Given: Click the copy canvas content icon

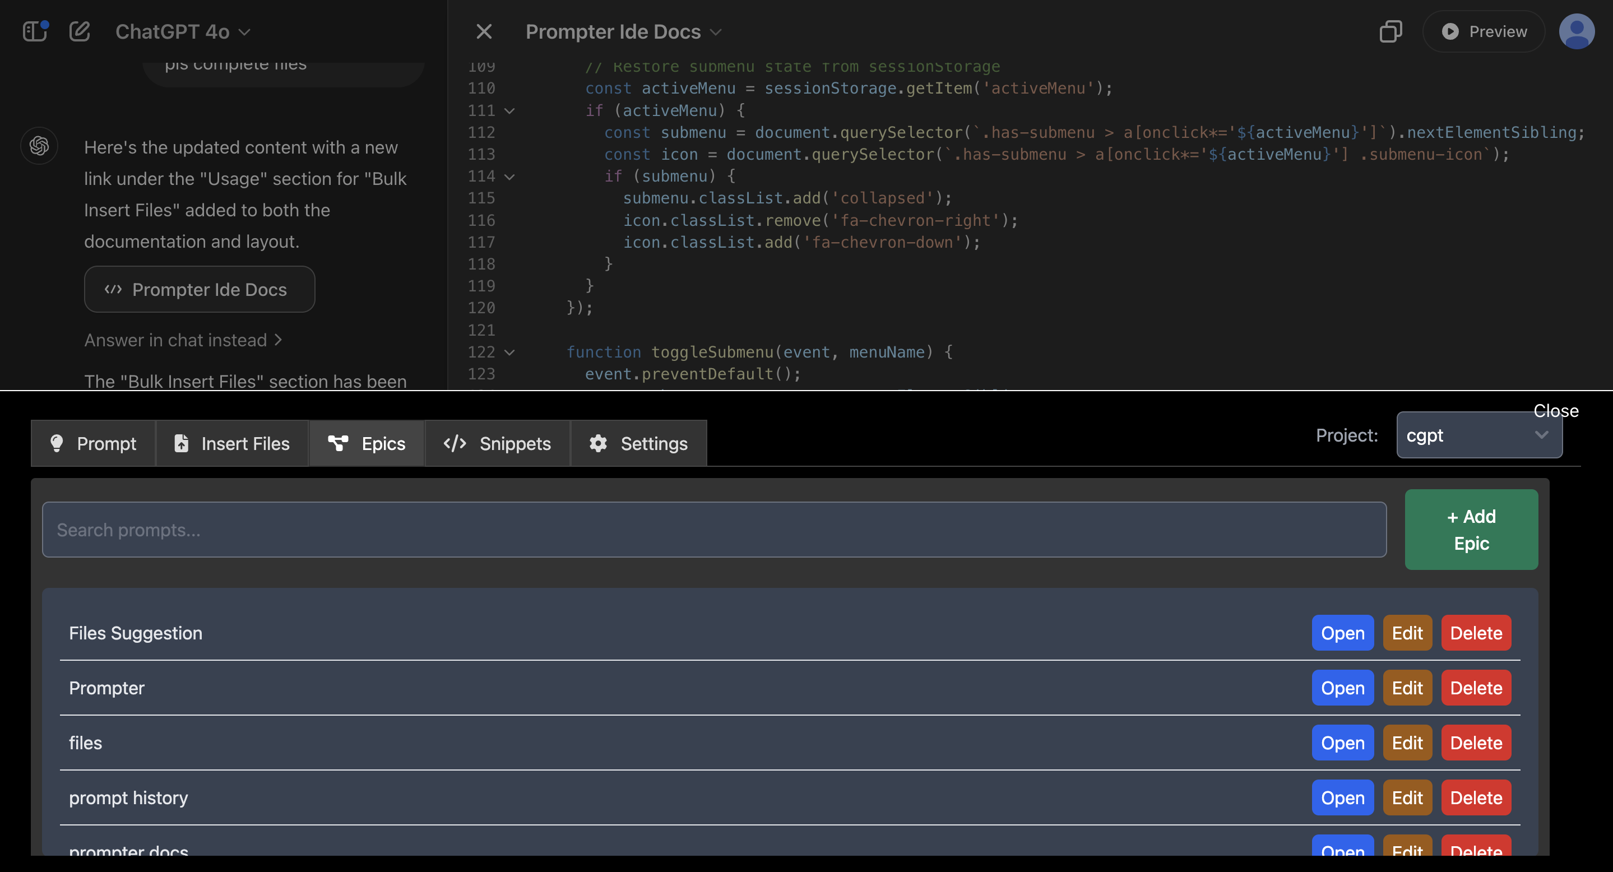Looking at the screenshot, I should pos(1390,31).
